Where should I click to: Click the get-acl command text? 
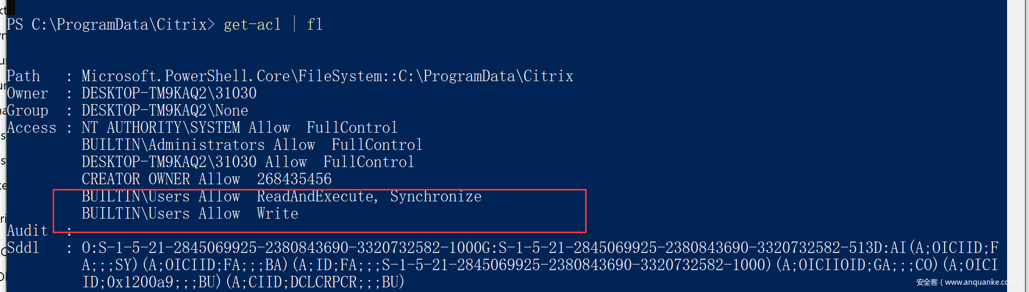pyautogui.click(x=252, y=24)
